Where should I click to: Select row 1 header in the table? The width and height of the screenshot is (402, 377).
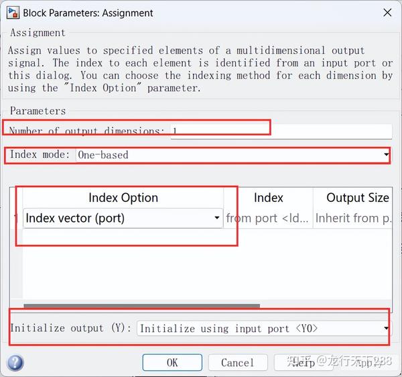click(16, 218)
